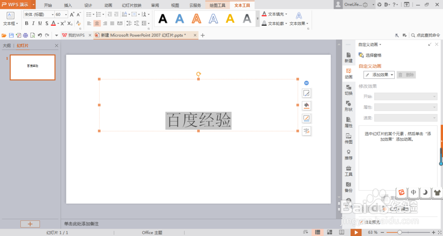Click shape fill bucket floating icon
The image size is (443, 236).
(306, 105)
